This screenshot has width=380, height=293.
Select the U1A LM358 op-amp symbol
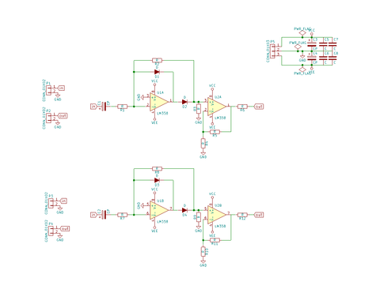point(158,102)
